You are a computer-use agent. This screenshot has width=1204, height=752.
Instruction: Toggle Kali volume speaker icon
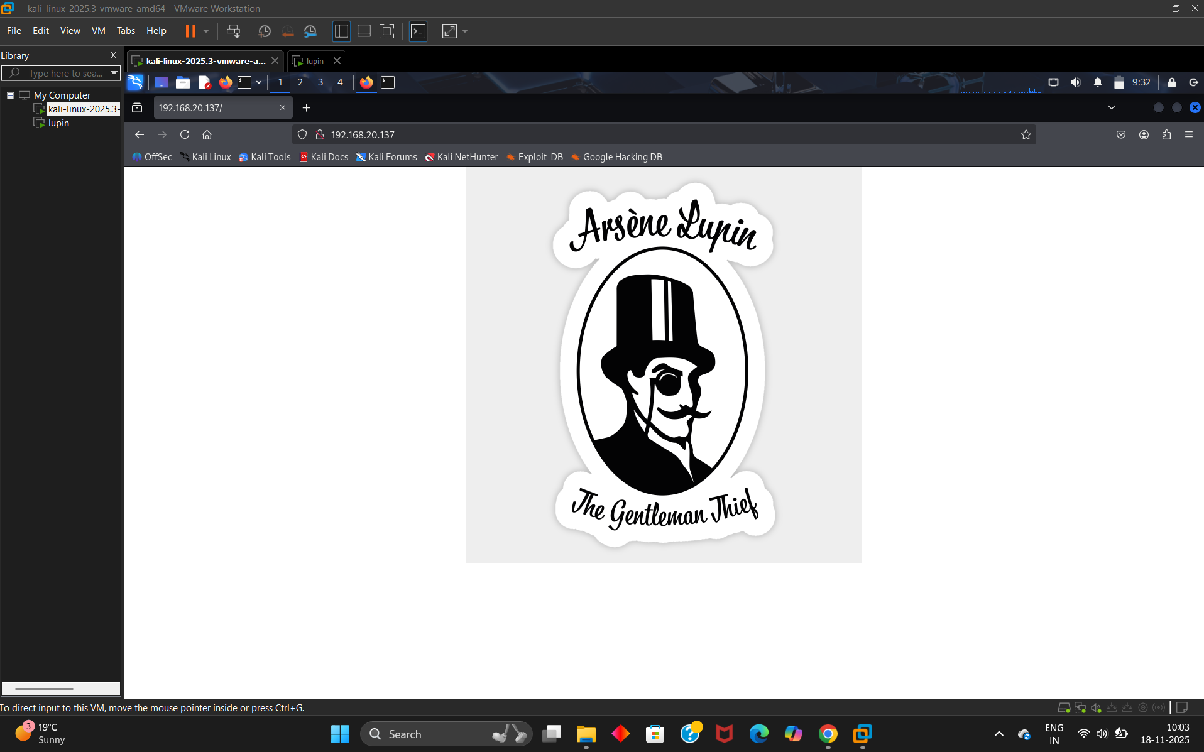[1076, 82]
